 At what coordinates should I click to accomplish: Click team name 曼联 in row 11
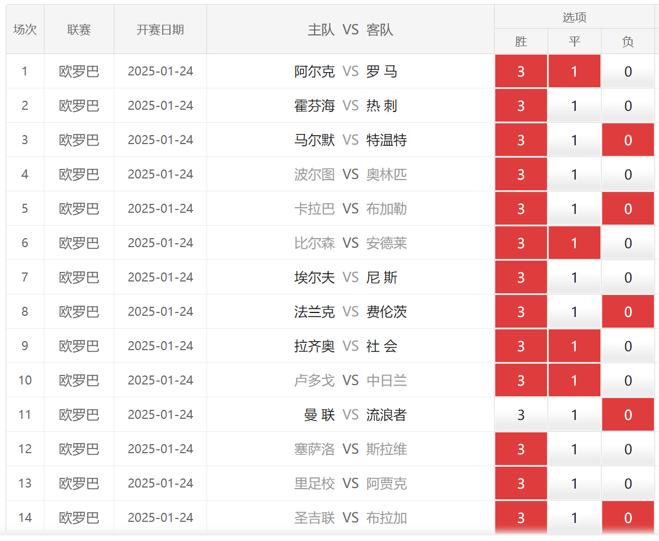pyautogui.click(x=320, y=415)
